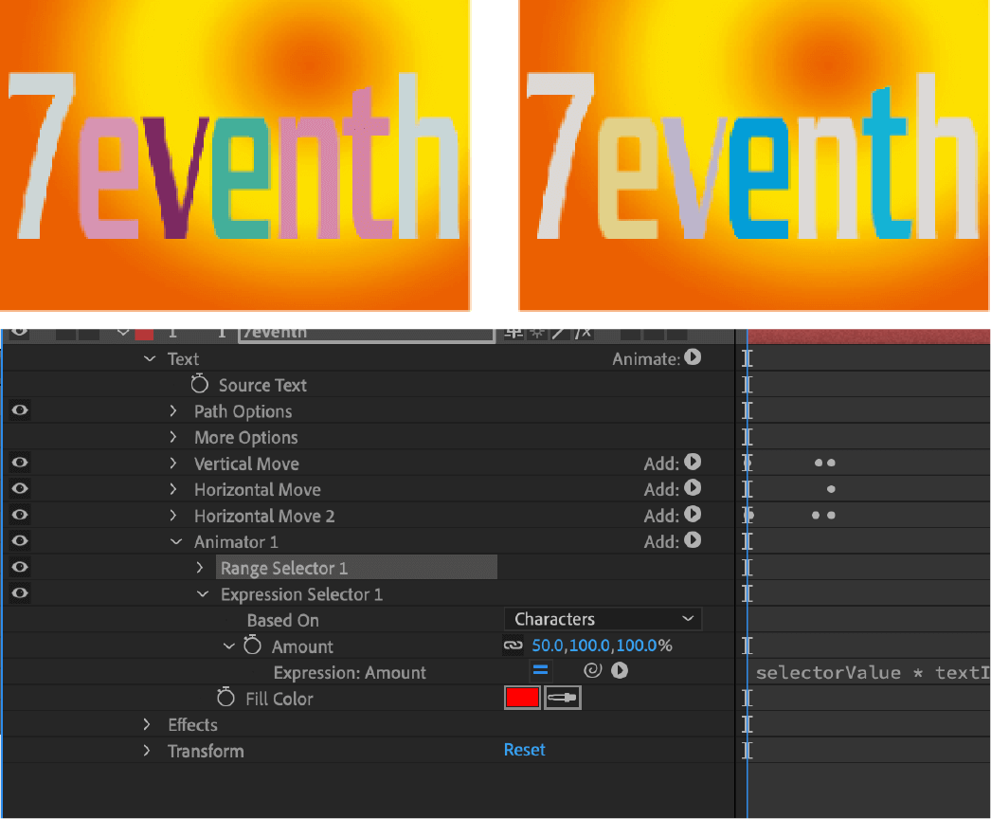The width and height of the screenshot is (991, 819).
Task: Toggle the Animator 1 eye icon
Action: point(22,540)
